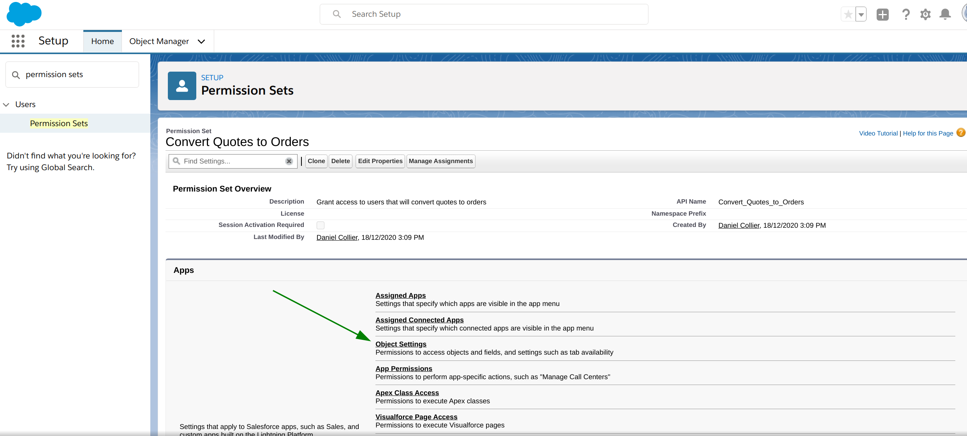
Task: Click the Permission Set Overview heading
Action: click(222, 189)
